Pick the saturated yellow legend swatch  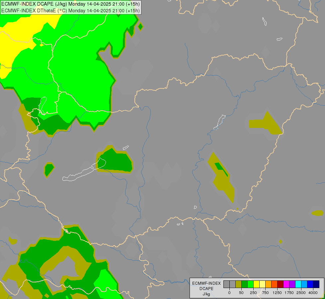(x=256, y=284)
